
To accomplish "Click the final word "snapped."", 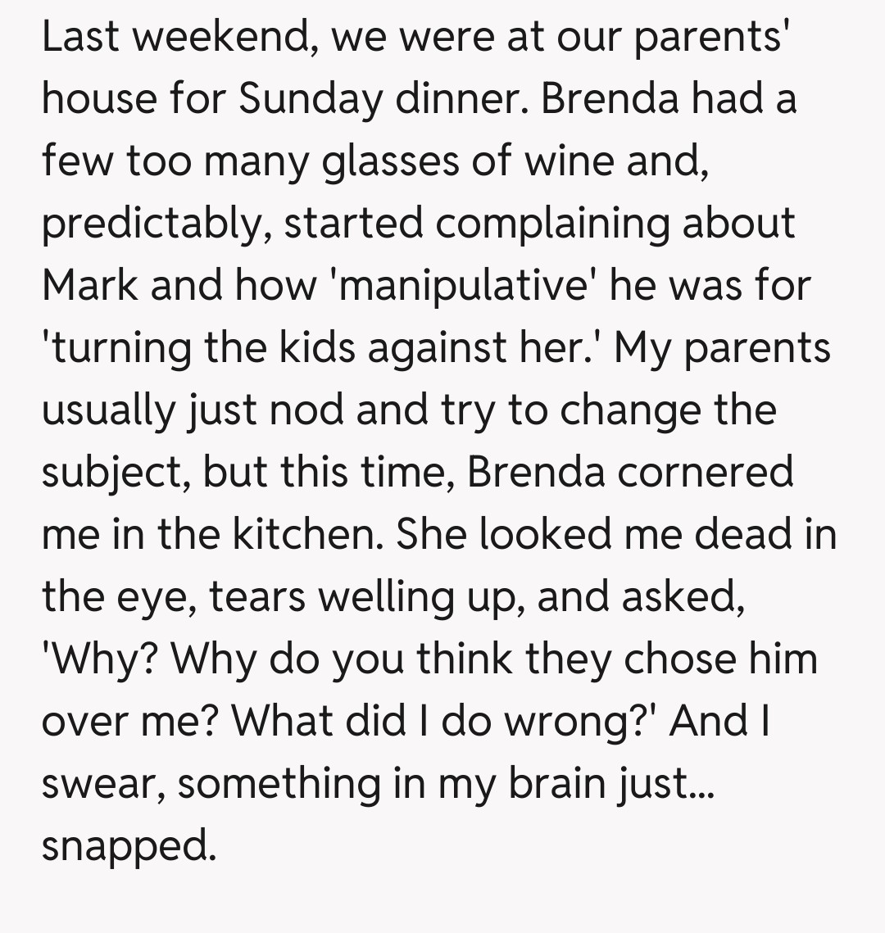I will [x=128, y=845].
